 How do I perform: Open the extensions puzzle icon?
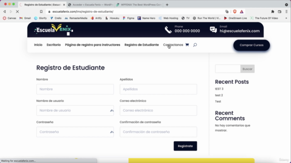coord(273,12)
